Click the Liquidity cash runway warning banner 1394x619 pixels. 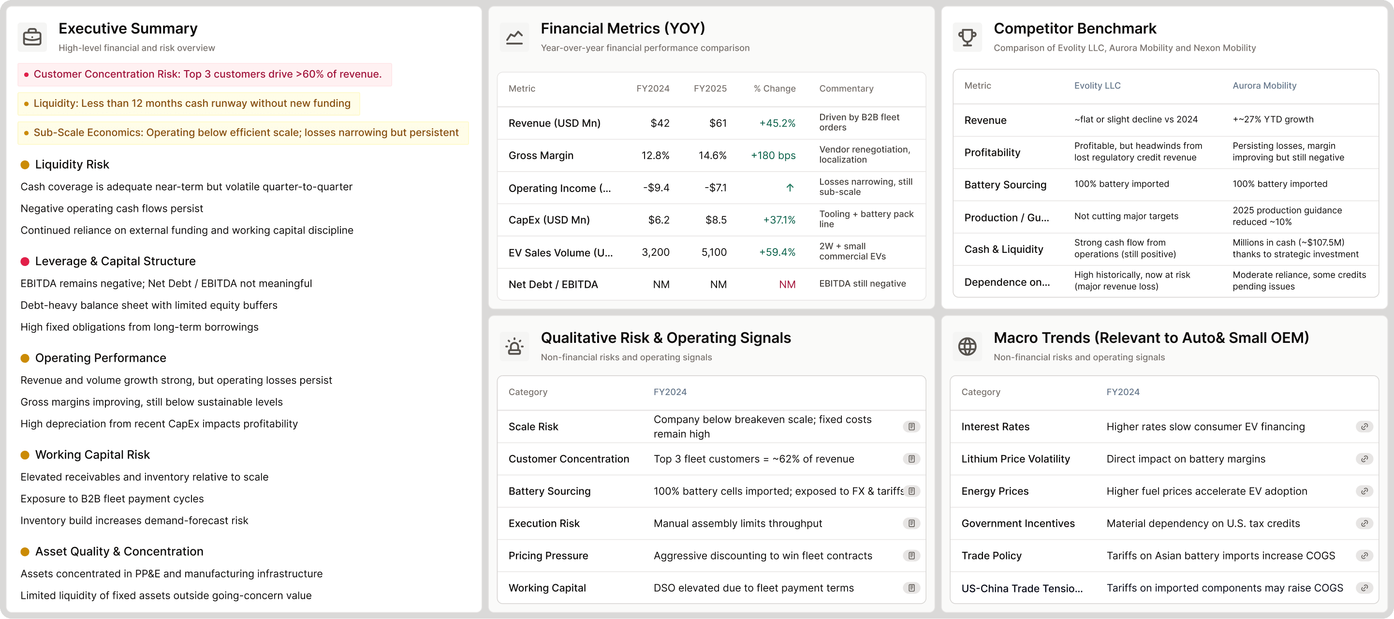tap(189, 103)
